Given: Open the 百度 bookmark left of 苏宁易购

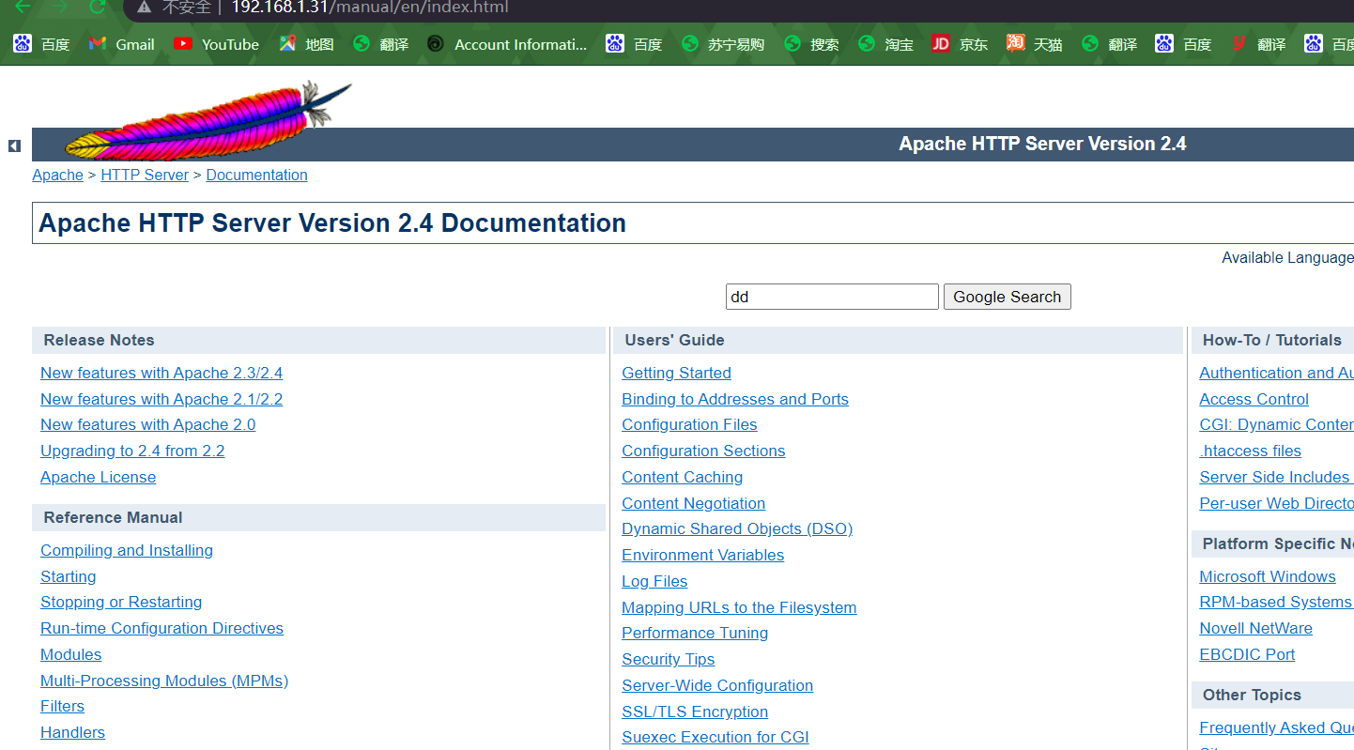Looking at the screenshot, I should pos(634,44).
